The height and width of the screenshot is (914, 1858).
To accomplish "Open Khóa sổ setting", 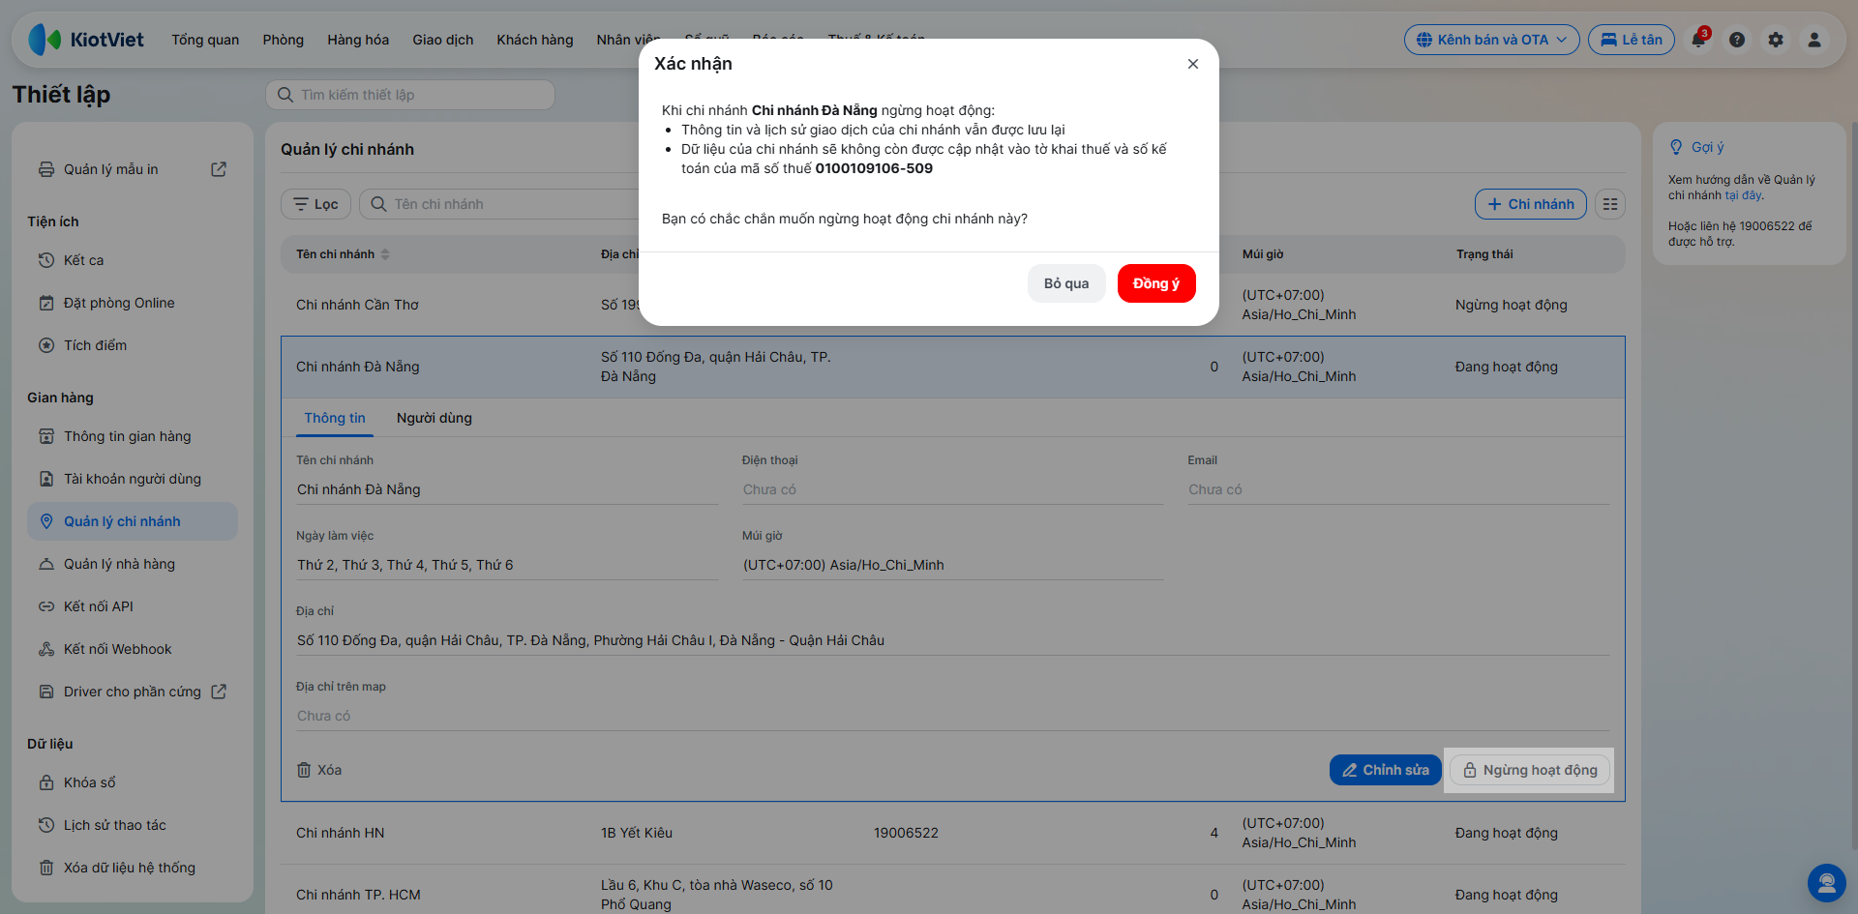I will (90, 782).
